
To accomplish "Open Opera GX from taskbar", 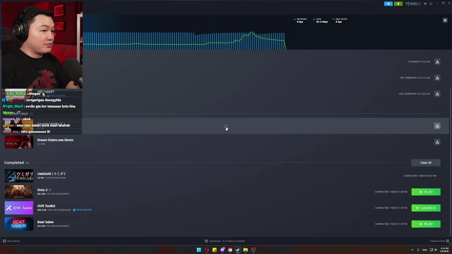I will click(x=207, y=250).
